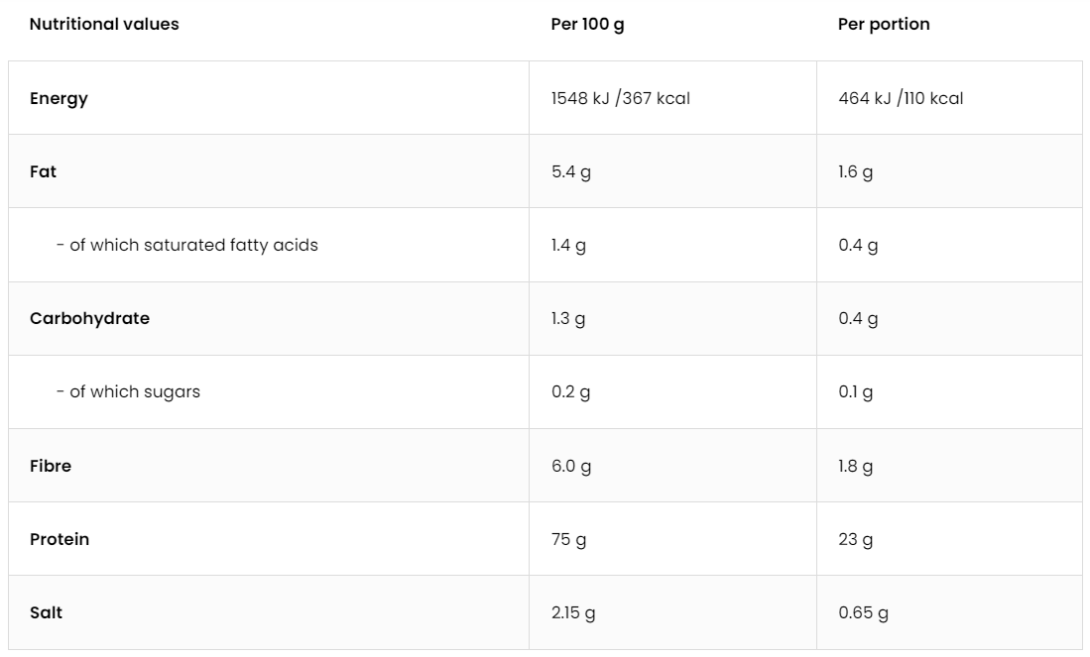Select the 5.4 g fat value

[570, 171]
